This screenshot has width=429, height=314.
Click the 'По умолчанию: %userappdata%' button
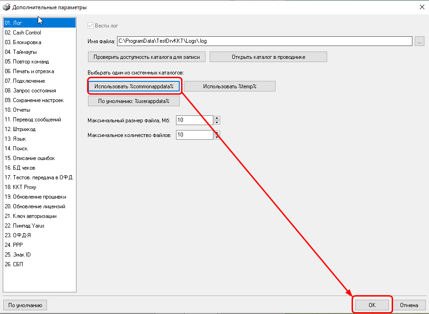(x=134, y=101)
